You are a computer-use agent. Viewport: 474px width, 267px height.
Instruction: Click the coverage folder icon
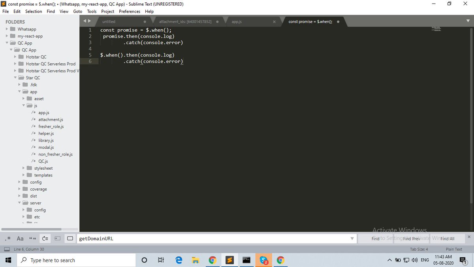[x=25, y=189]
